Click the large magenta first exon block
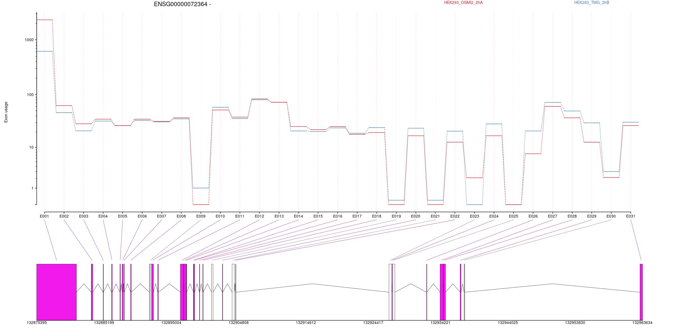The image size is (673, 336). (56, 292)
